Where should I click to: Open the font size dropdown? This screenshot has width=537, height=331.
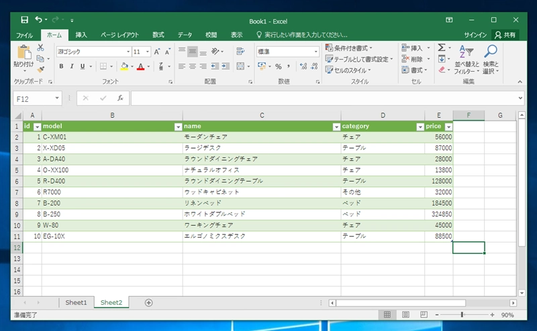click(x=148, y=52)
